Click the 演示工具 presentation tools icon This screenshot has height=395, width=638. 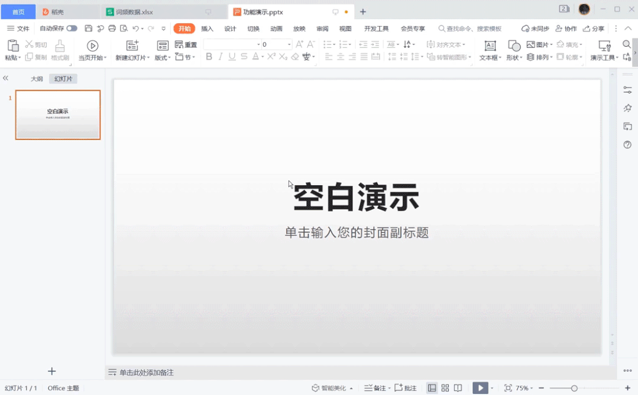click(x=604, y=46)
